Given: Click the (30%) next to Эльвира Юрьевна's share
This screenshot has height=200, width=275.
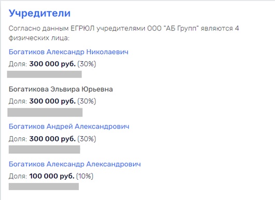Looking at the screenshot, I should coord(87,101).
